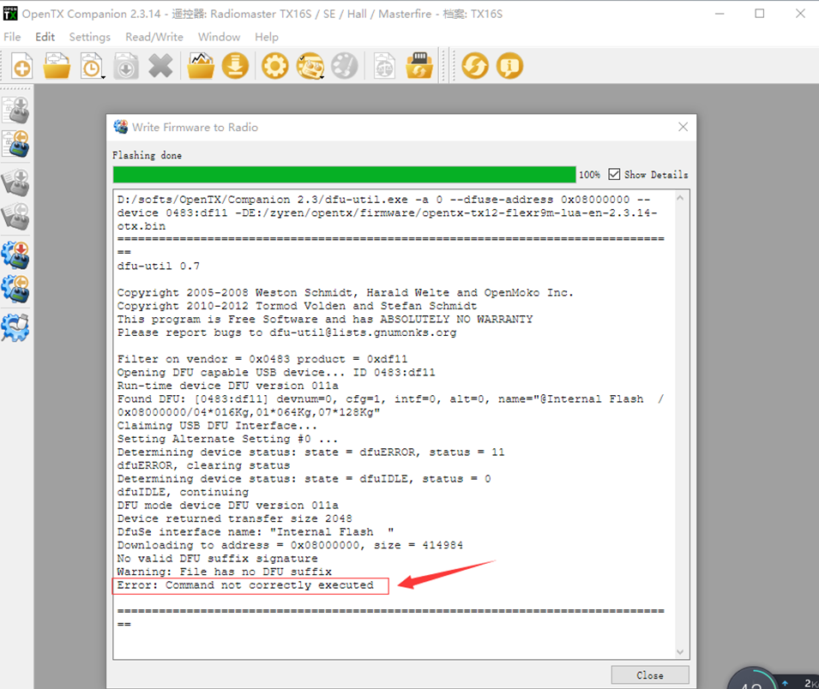This screenshot has width=819, height=689.
Task: Click 'Claiming USB DFU Interface...' log line
Action: pyautogui.click(x=217, y=425)
